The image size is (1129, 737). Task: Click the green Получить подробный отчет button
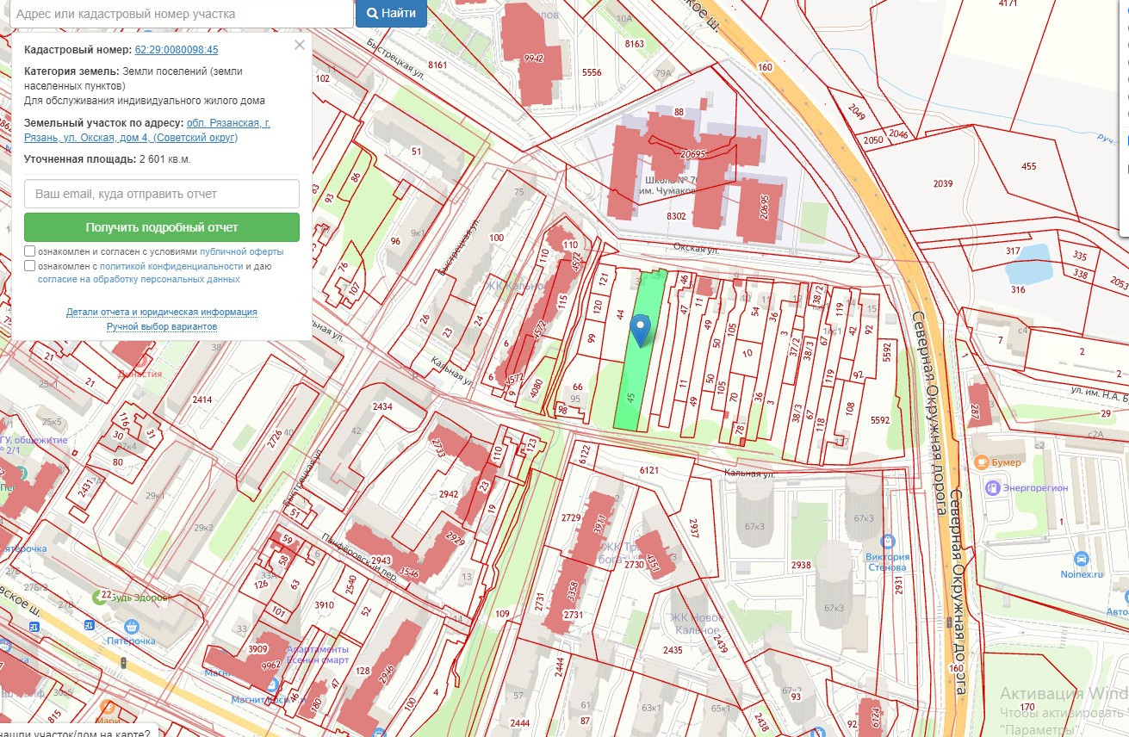tap(162, 227)
